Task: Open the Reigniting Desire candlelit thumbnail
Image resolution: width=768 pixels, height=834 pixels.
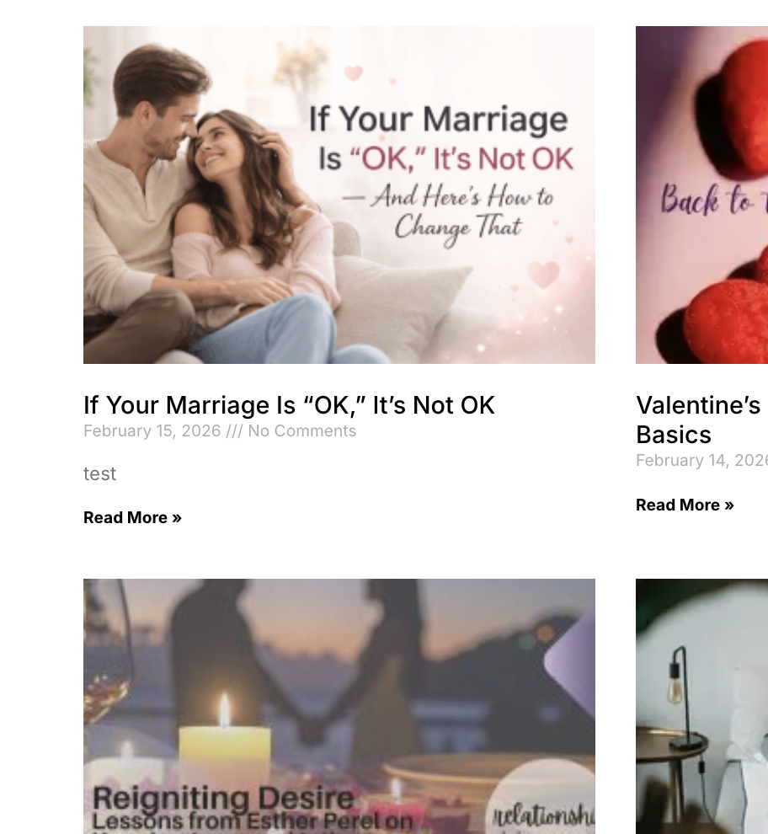Action: pyautogui.click(x=339, y=706)
